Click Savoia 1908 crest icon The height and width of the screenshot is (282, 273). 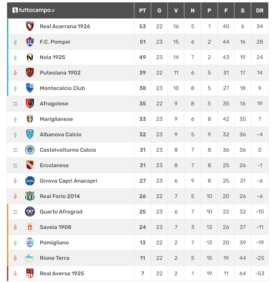pyautogui.click(x=30, y=227)
